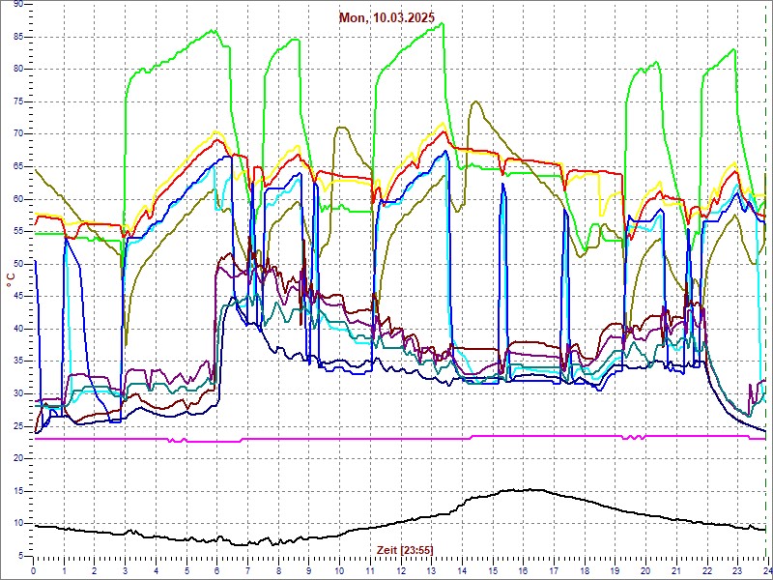Click the 75 y-axis label
Viewport: 773px width, 580px height.
coord(18,101)
